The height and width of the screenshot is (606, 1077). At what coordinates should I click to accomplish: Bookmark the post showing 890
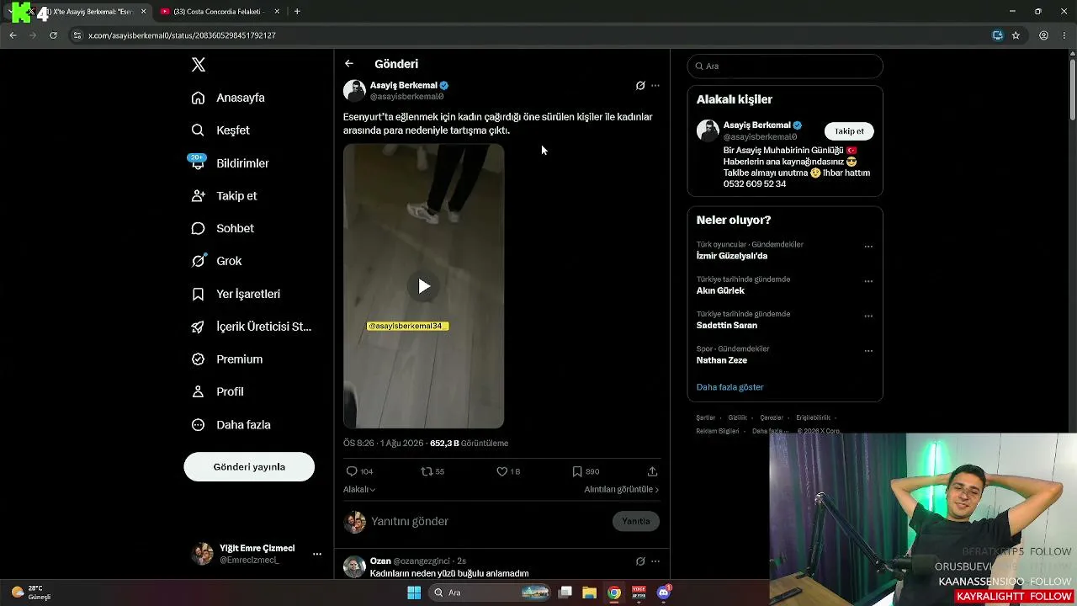click(x=577, y=471)
